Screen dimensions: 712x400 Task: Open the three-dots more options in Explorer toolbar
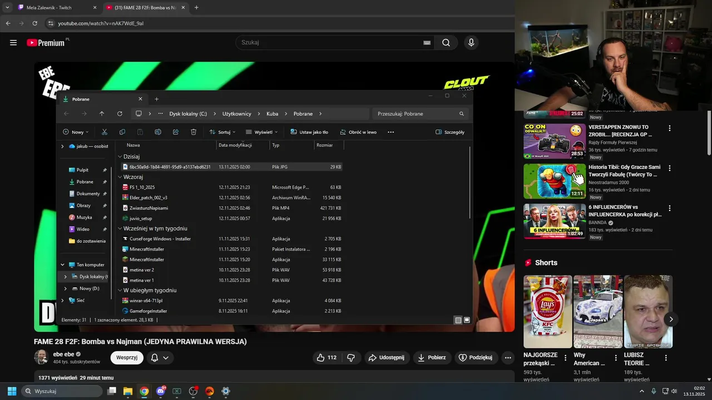pos(390,132)
